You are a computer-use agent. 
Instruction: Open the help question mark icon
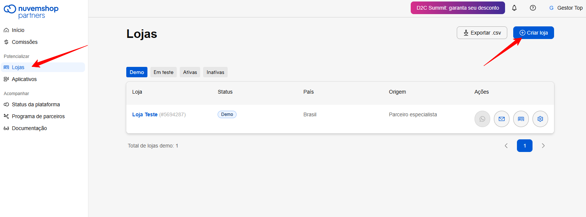coord(533,8)
